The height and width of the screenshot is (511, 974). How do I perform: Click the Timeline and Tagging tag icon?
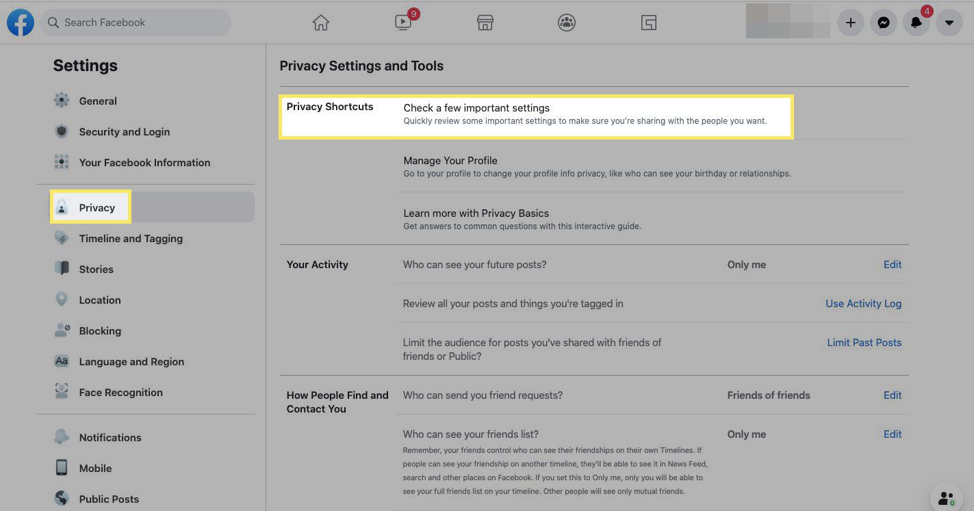pyautogui.click(x=62, y=238)
